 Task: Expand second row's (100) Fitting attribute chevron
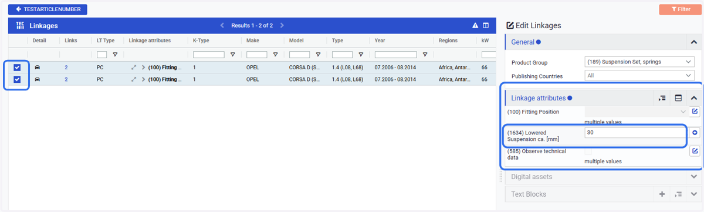[x=143, y=79]
